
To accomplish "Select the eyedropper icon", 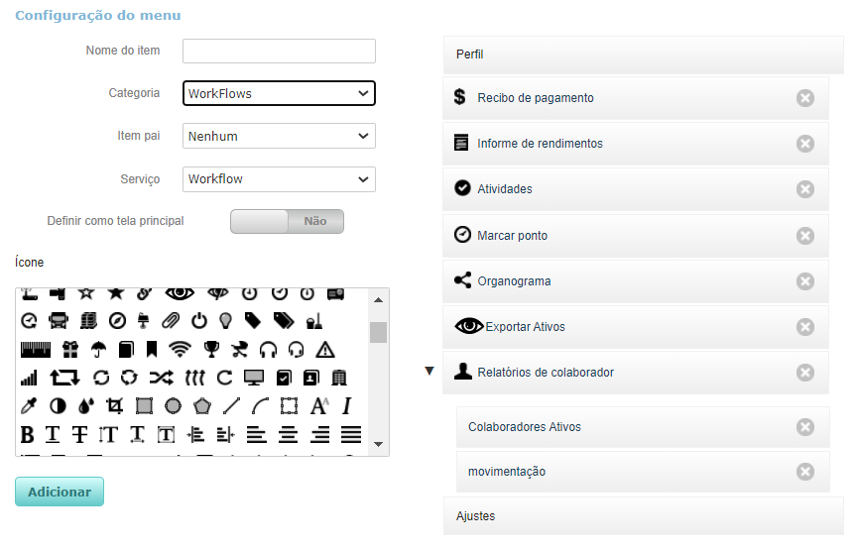I will coord(29,405).
